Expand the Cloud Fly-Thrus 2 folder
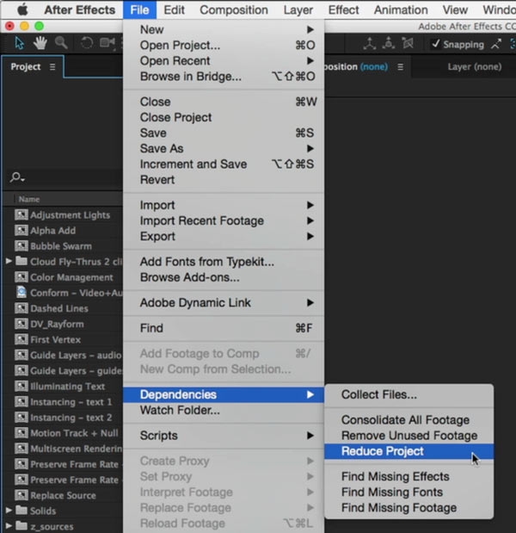The height and width of the screenshot is (533, 516). pos(9,261)
